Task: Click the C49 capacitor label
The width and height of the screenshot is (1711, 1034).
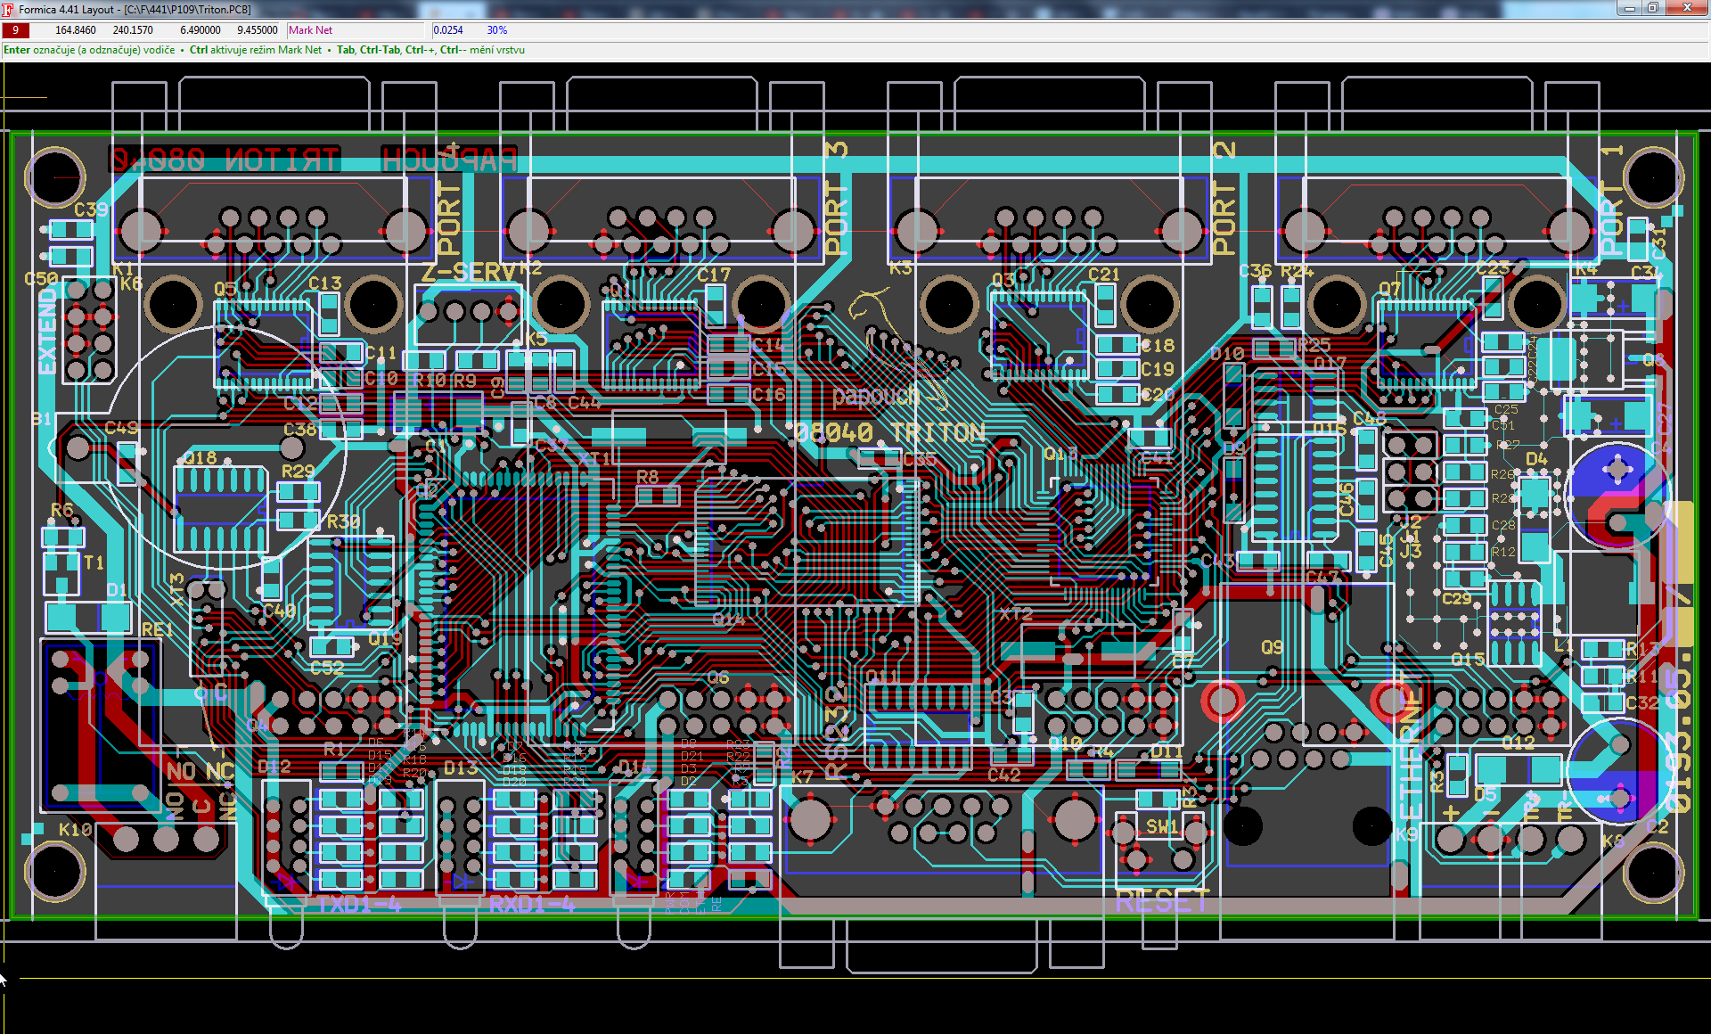Action: point(121,428)
